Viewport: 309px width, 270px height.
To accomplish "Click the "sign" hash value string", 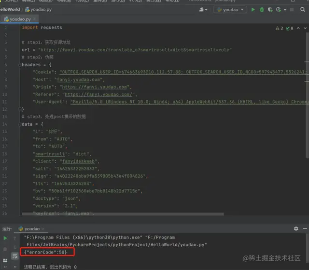I will tap(100, 176).
